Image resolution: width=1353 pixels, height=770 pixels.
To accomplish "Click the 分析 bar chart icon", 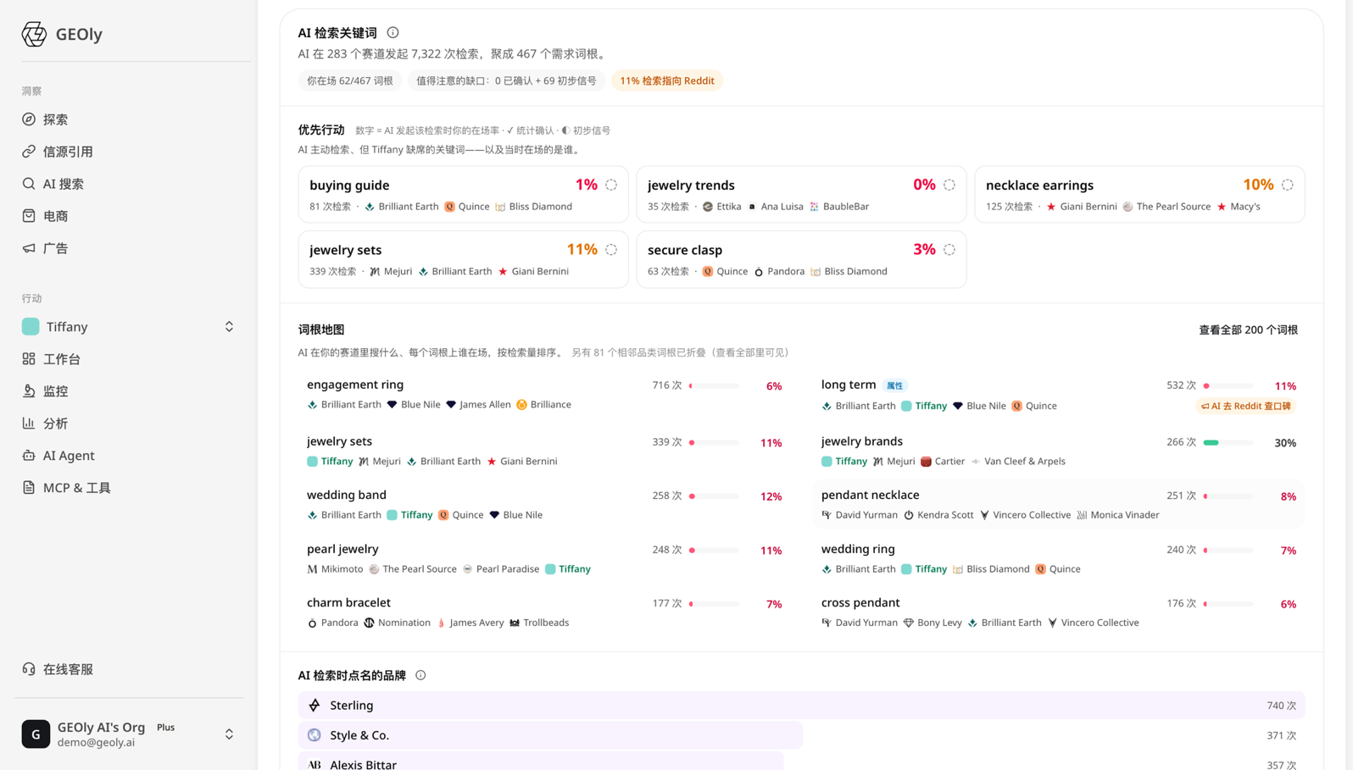I will tap(29, 424).
